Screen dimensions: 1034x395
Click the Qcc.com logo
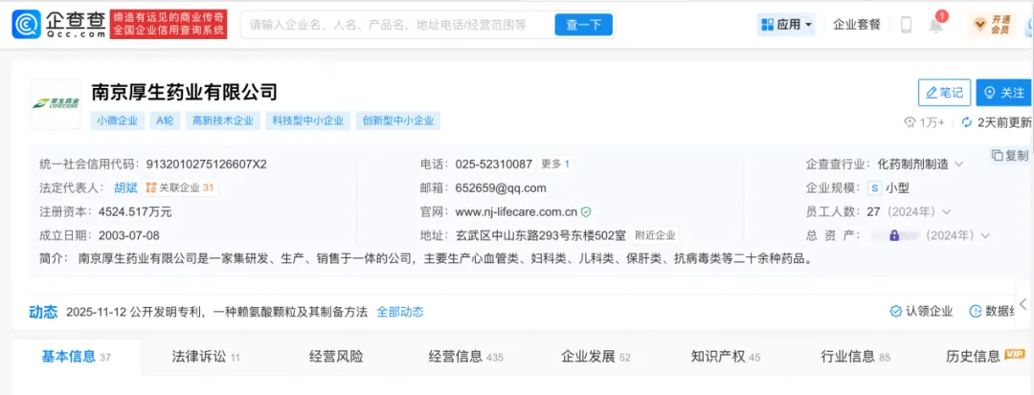[58, 24]
